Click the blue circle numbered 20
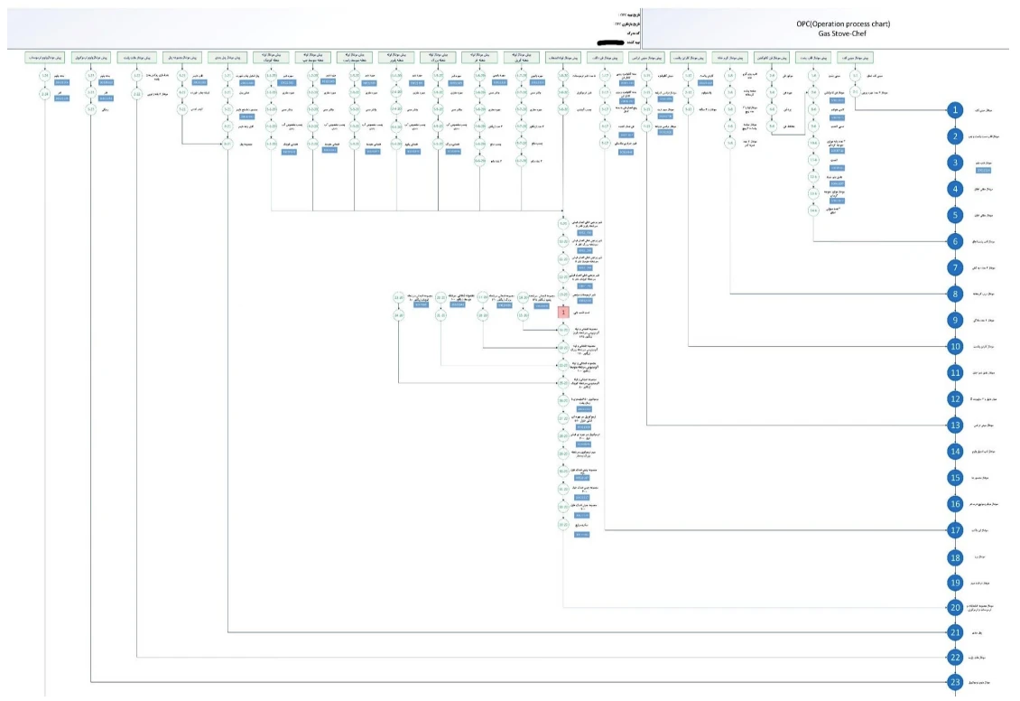 (x=955, y=608)
